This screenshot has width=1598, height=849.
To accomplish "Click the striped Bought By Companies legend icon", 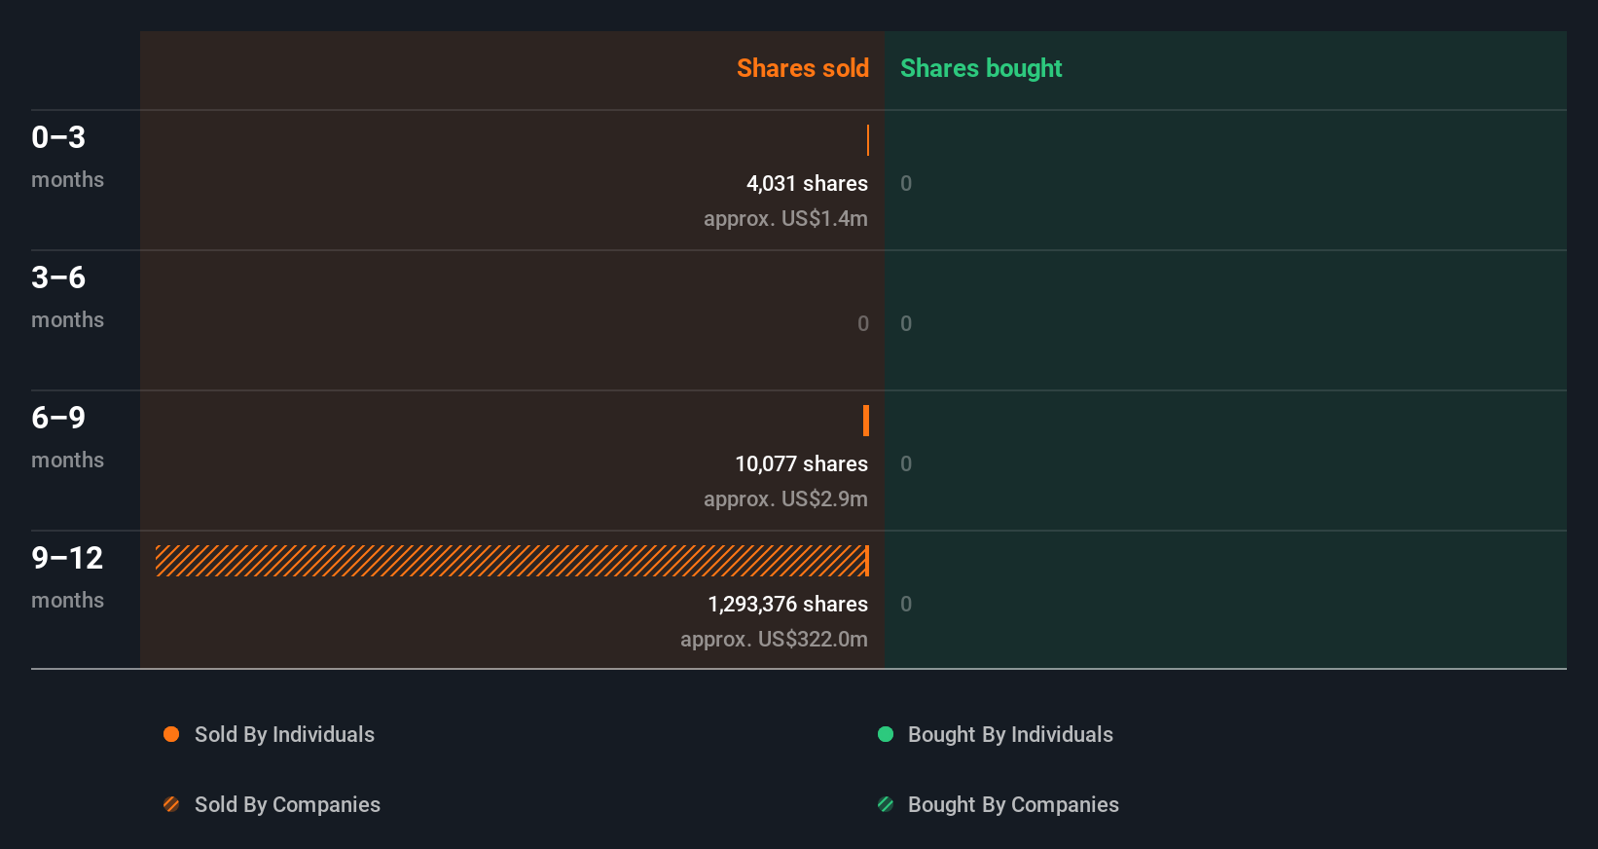I will pos(886,804).
